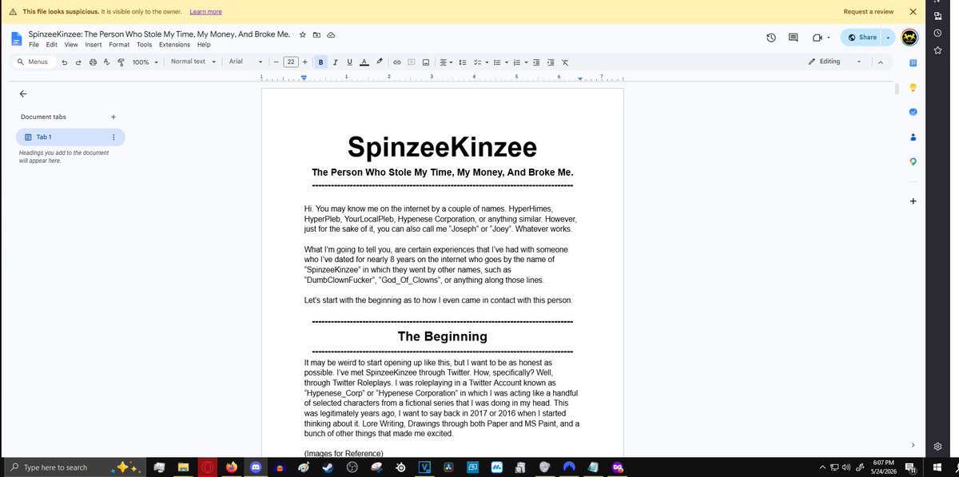Decrease font size with minus button
Screen dimensions: 959x477
276,62
